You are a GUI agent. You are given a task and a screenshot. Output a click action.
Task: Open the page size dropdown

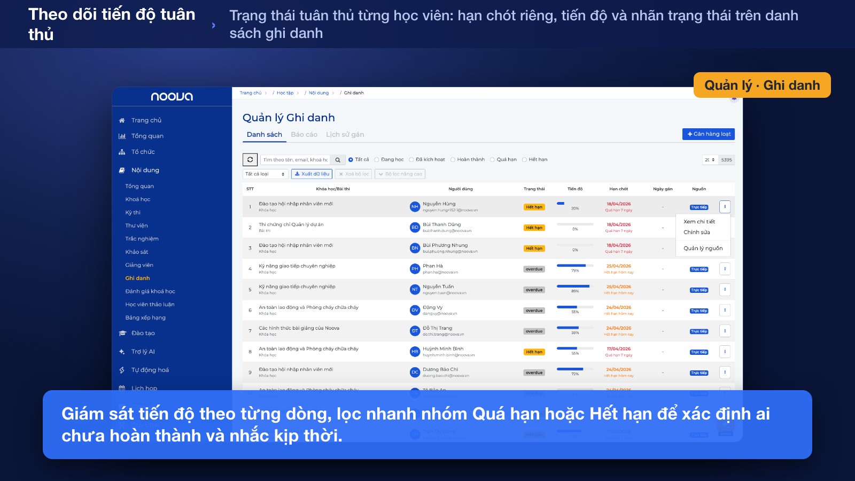[710, 160]
